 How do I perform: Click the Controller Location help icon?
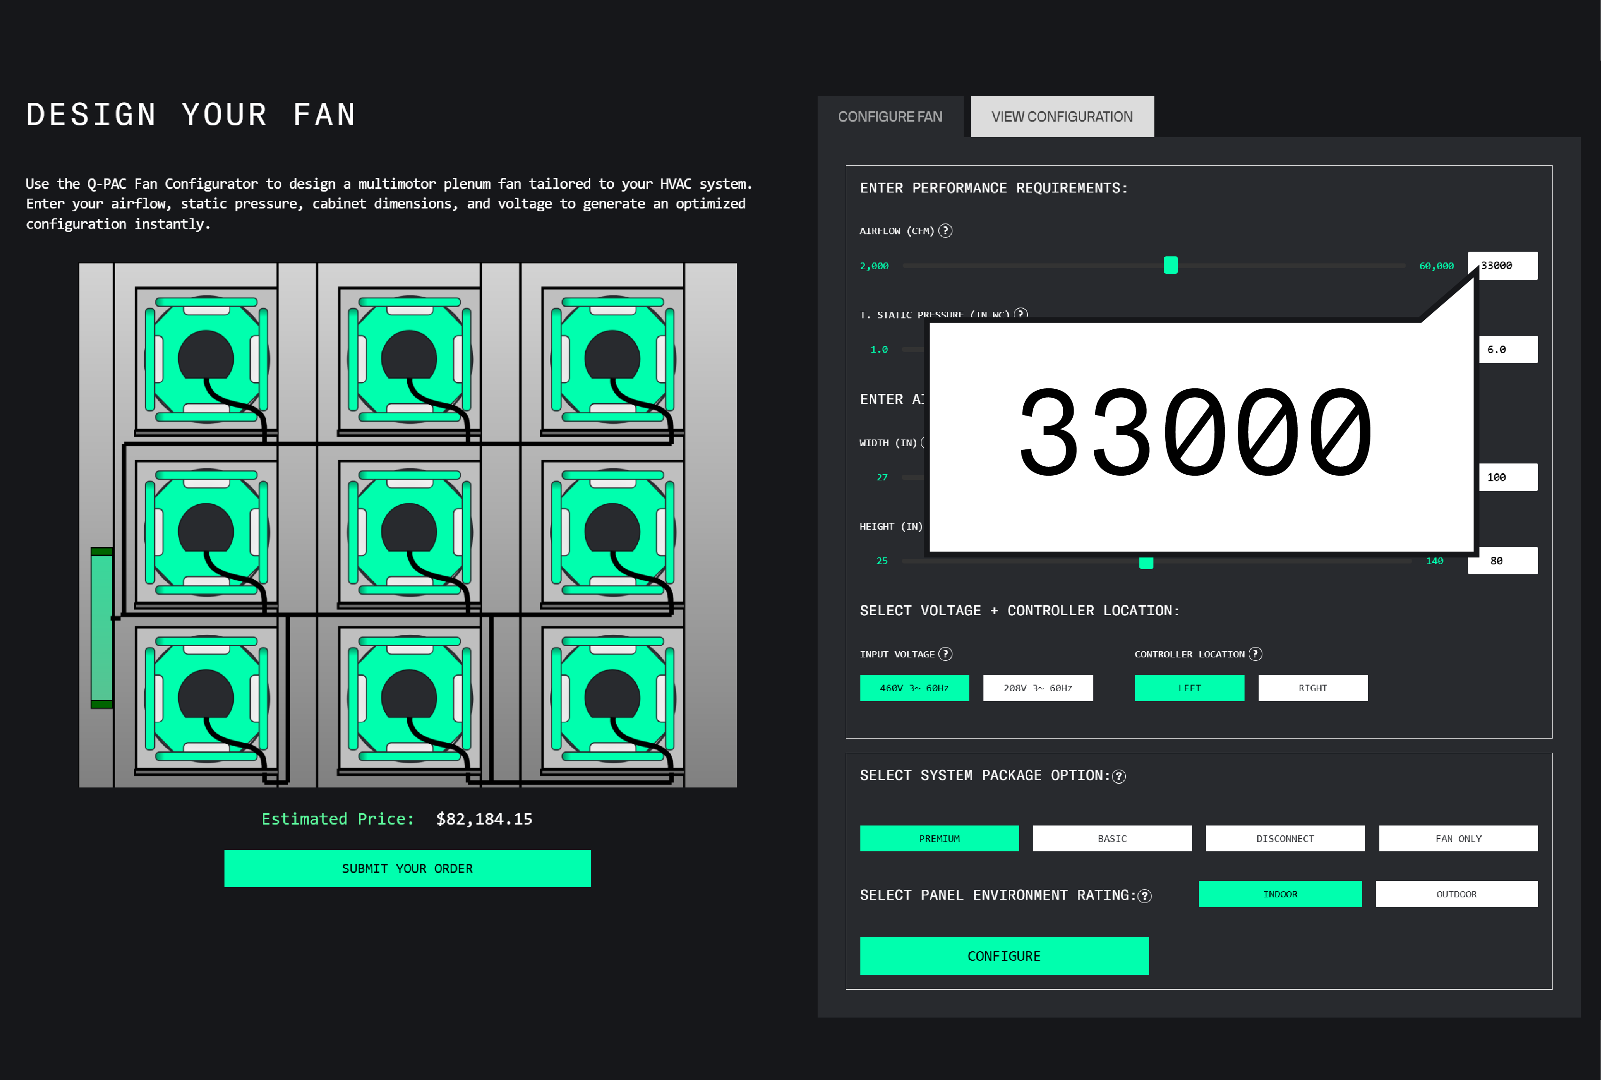1255,654
